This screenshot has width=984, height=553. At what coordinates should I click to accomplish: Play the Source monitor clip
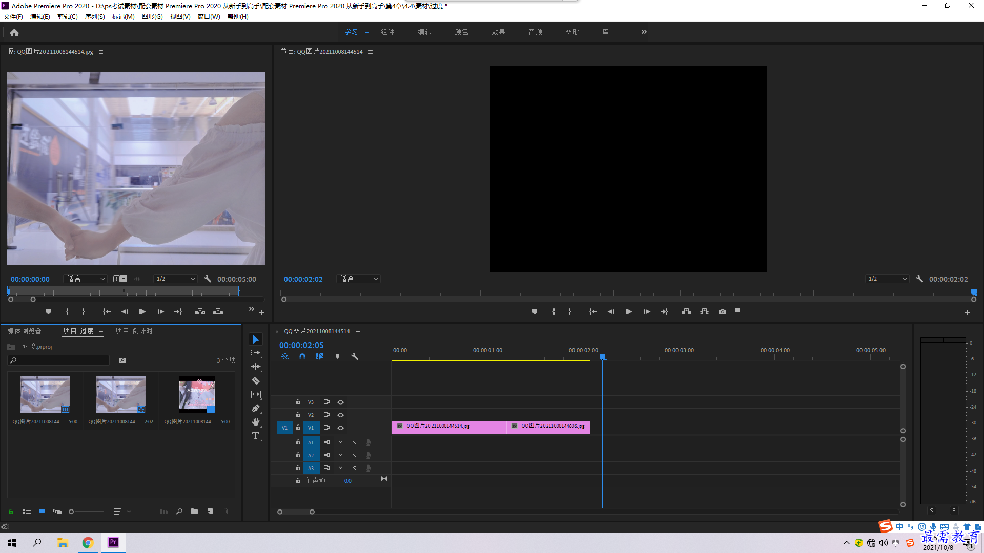[142, 312]
